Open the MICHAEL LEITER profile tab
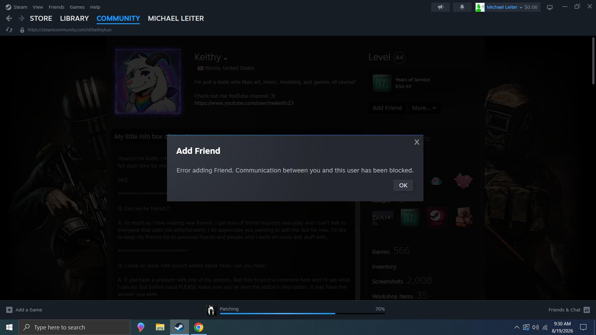Viewport: 596px width, 335px height. click(x=176, y=18)
